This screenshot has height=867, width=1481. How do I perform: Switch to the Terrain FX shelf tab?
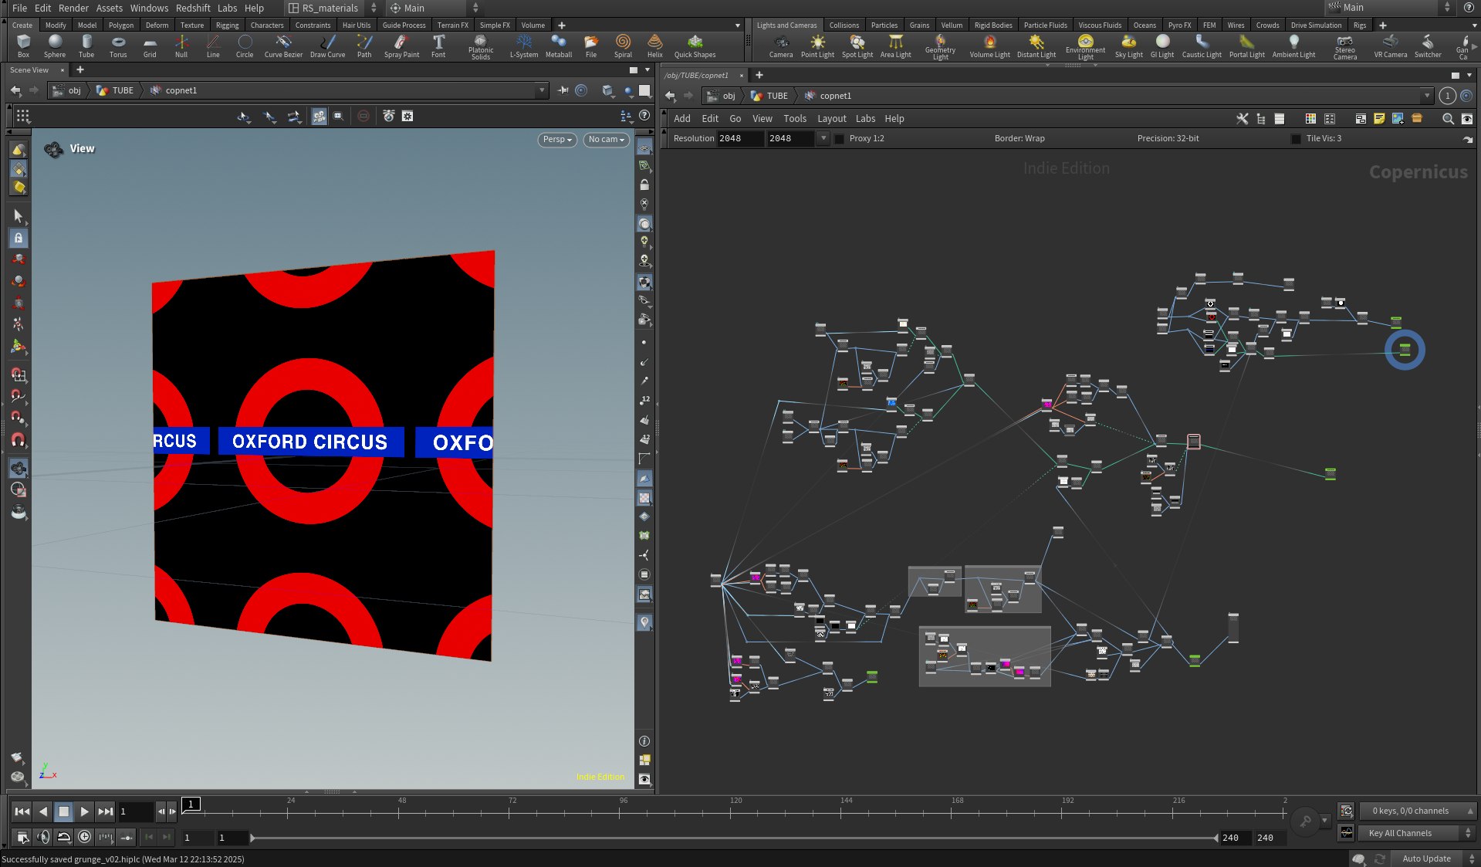click(452, 25)
